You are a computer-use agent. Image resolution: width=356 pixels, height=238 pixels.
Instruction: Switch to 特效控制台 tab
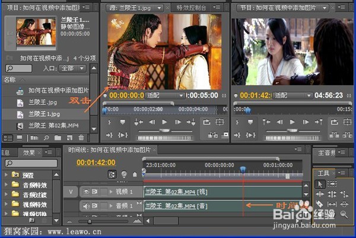pyautogui.click(x=191, y=8)
